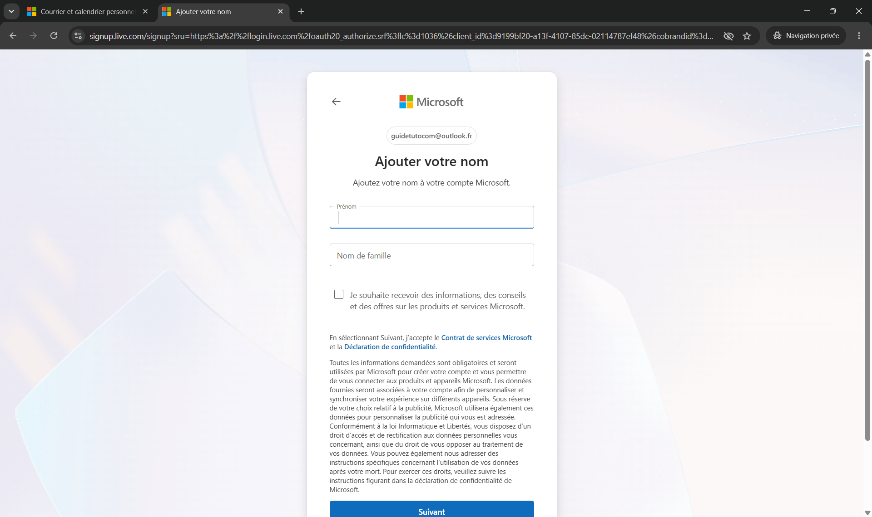Click the guidetutocom@outlook.fr account chip
Viewport: 872px width, 517px height.
pos(431,136)
